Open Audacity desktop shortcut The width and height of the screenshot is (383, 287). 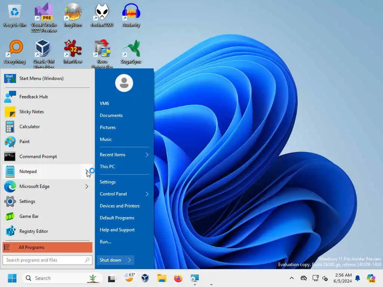pos(131,15)
